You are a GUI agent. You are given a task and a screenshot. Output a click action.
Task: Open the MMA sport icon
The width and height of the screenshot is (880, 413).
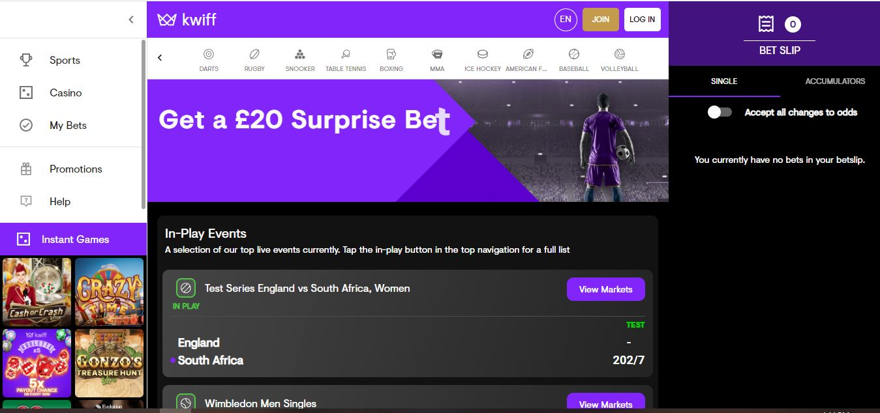pyautogui.click(x=437, y=55)
